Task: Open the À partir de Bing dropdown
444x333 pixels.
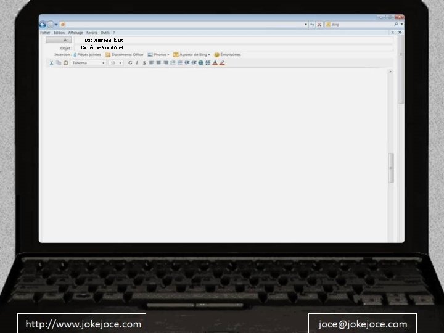Action: tap(192, 55)
